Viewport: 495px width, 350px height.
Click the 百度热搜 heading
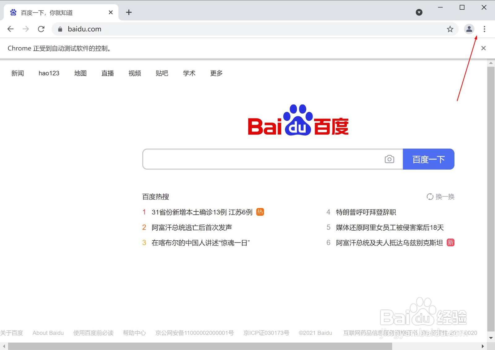pos(156,197)
